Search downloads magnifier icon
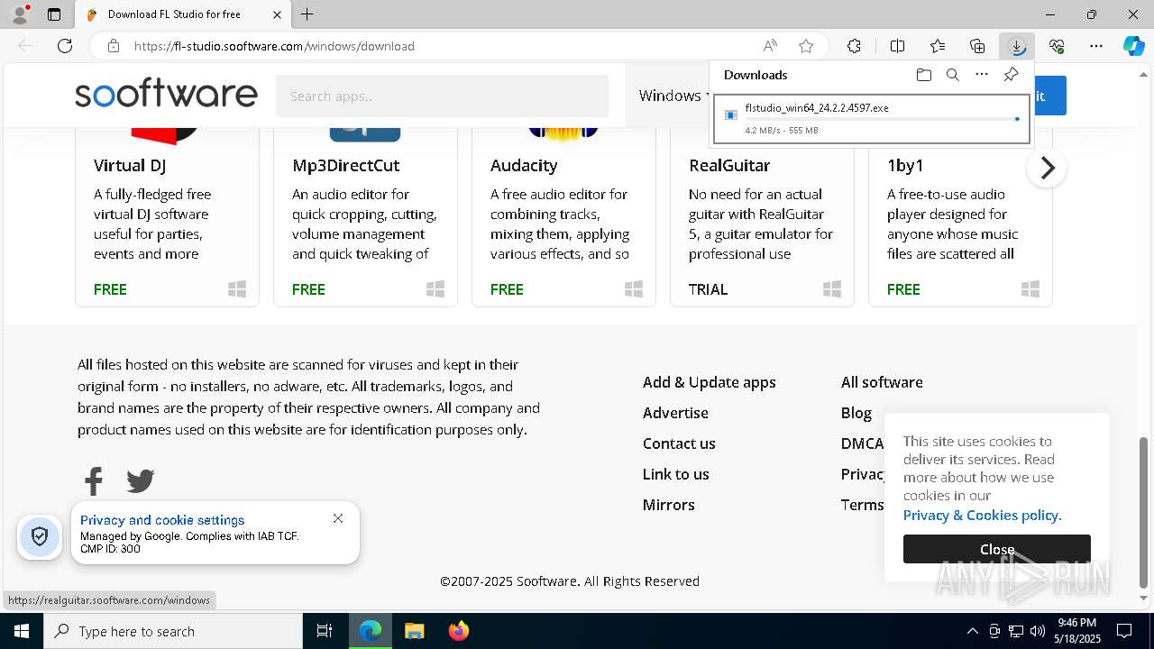The height and width of the screenshot is (649, 1154). 952,75
